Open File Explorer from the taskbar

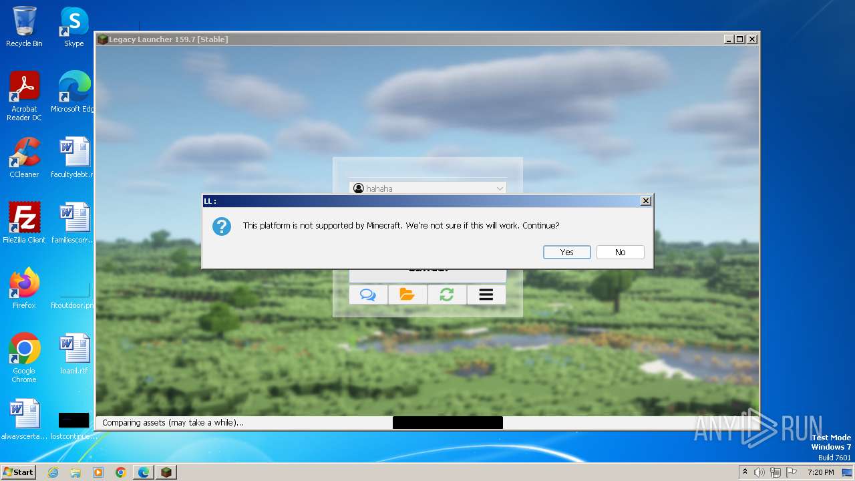pos(75,472)
